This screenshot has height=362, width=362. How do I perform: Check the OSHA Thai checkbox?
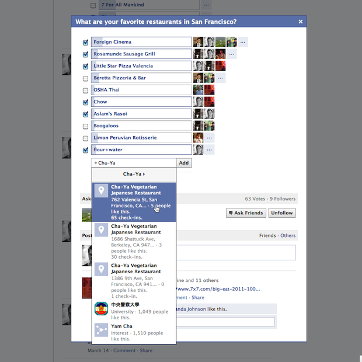[x=85, y=90]
